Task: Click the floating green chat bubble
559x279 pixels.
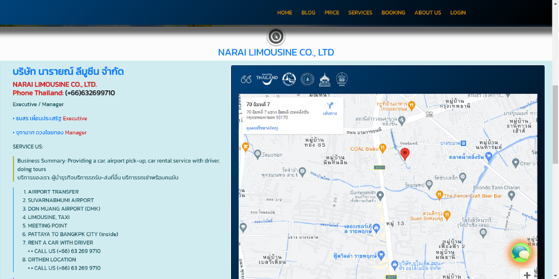Action: [521, 253]
